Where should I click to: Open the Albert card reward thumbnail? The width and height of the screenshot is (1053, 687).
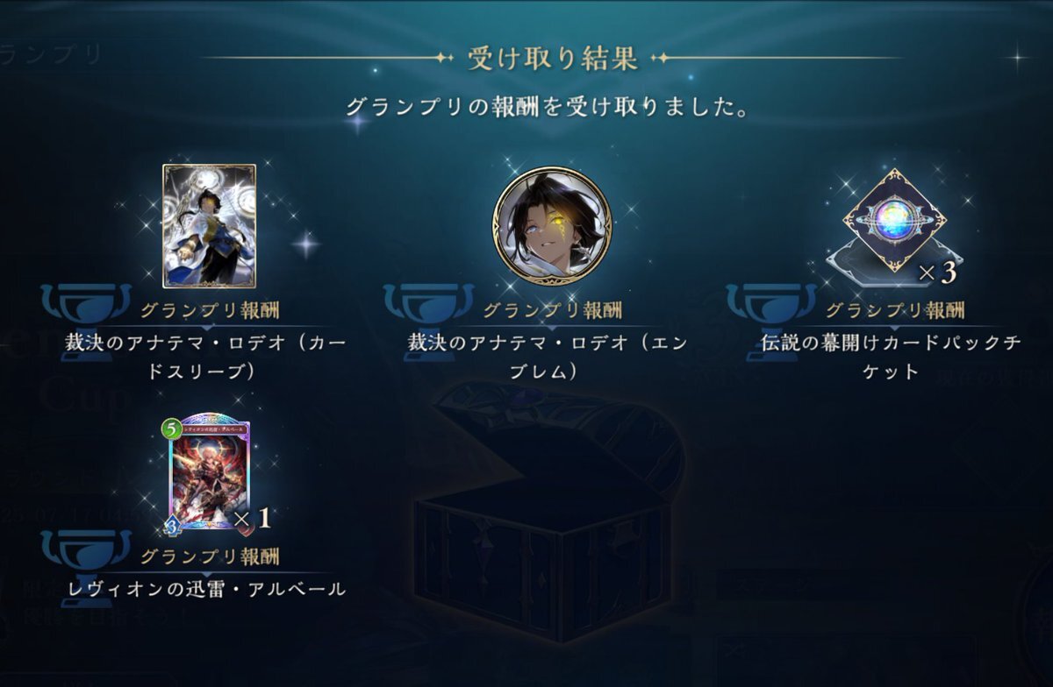pyautogui.click(x=209, y=473)
